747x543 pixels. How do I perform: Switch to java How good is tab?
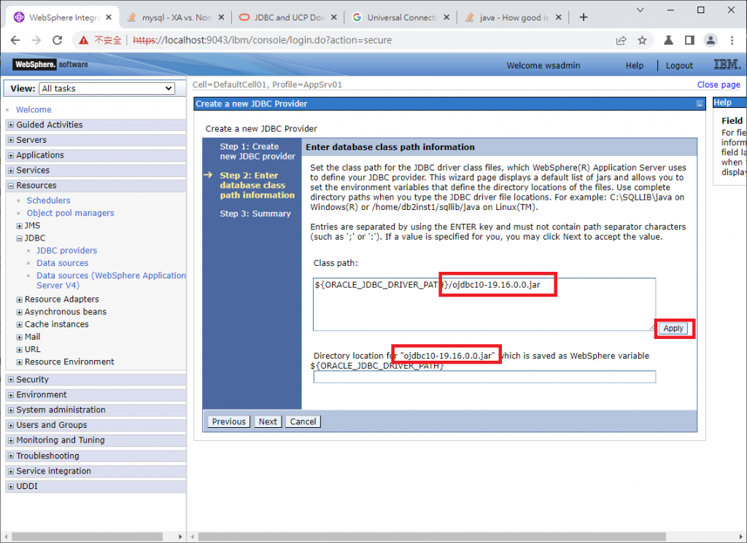514,17
